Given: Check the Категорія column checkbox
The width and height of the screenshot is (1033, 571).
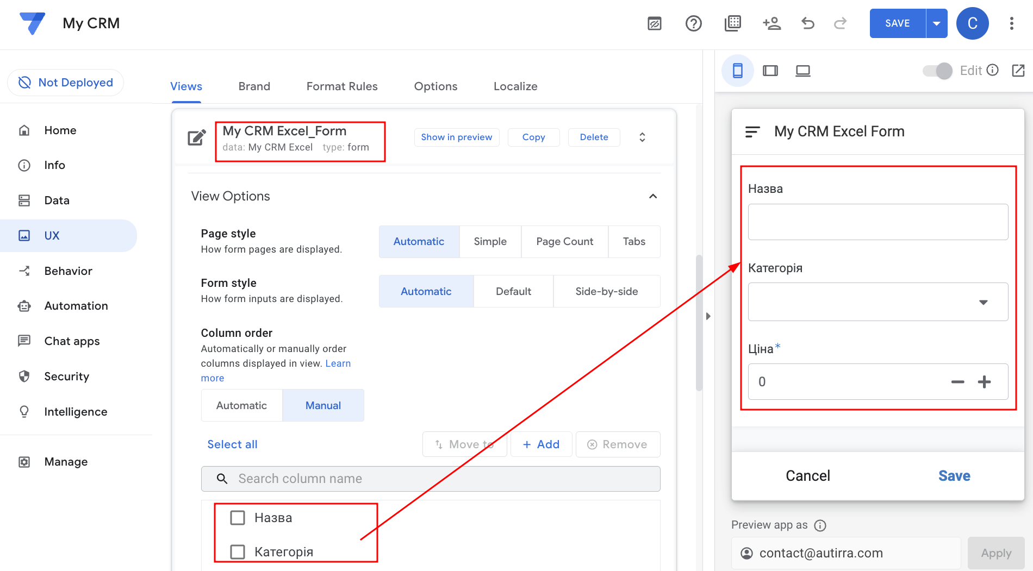Looking at the screenshot, I should click(x=238, y=552).
